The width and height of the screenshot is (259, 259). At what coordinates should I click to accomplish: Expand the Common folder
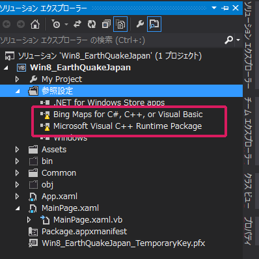coord(17,173)
